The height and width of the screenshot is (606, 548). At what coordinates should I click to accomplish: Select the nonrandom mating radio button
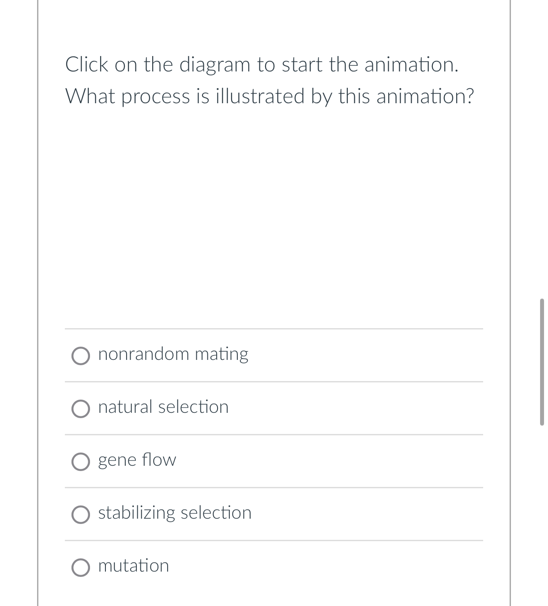(x=81, y=355)
